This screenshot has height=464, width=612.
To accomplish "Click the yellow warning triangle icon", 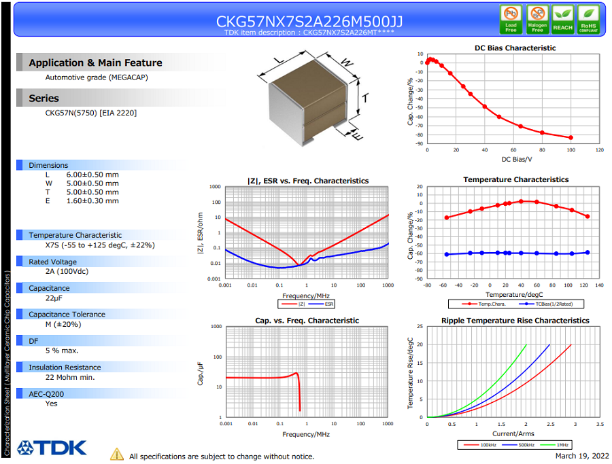I will click(117, 454).
